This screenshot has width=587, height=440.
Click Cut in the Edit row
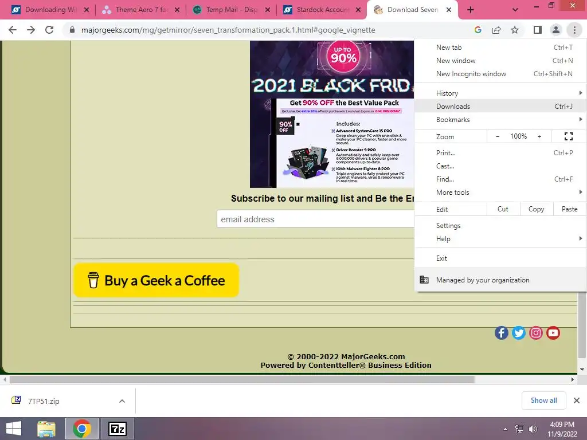click(503, 209)
